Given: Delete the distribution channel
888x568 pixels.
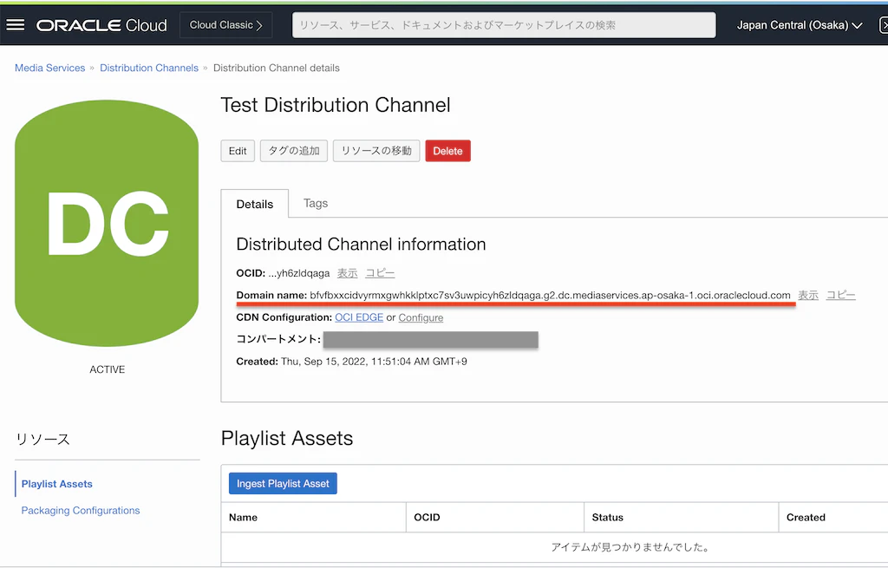Looking at the screenshot, I should tap(448, 151).
